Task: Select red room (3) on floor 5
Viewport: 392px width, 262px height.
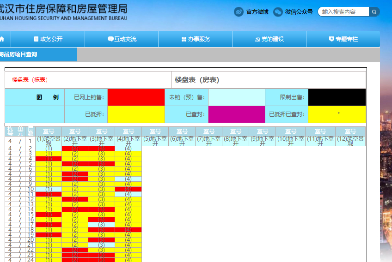Action: (102, 164)
